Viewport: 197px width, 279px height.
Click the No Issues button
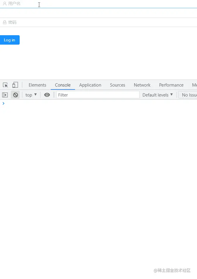tap(188, 95)
